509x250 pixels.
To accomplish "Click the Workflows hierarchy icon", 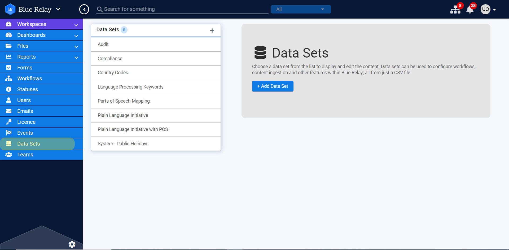I will [x=9, y=78].
